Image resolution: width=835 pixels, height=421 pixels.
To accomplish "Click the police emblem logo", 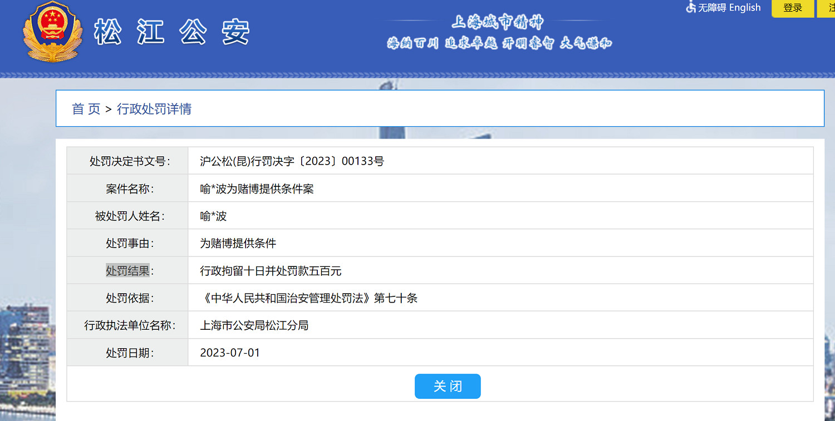I will (x=52, y=33).
